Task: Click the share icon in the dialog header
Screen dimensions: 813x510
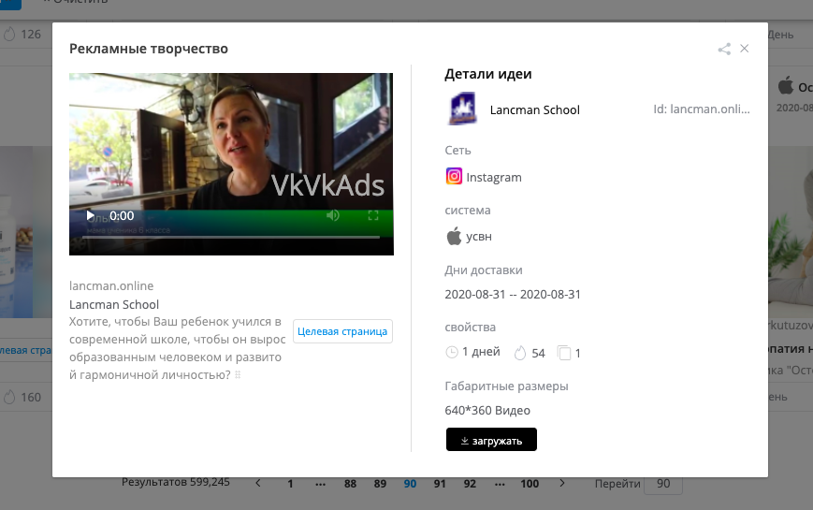Action: (x=724, y=49)
